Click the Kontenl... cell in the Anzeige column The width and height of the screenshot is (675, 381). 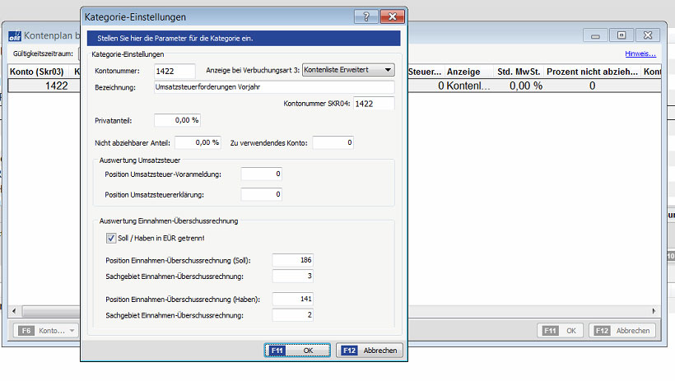pos(468,86)
